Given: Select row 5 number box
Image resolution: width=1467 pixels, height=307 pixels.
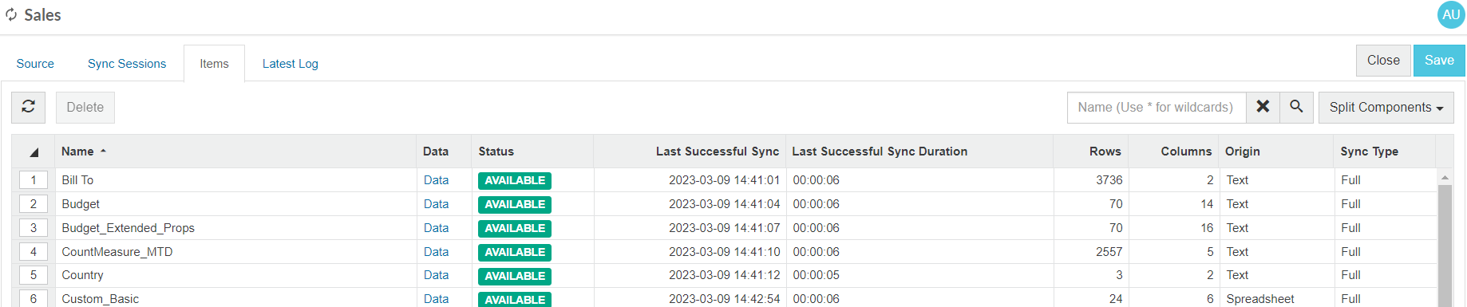Looking at the screenshot, I should [34, 275].
